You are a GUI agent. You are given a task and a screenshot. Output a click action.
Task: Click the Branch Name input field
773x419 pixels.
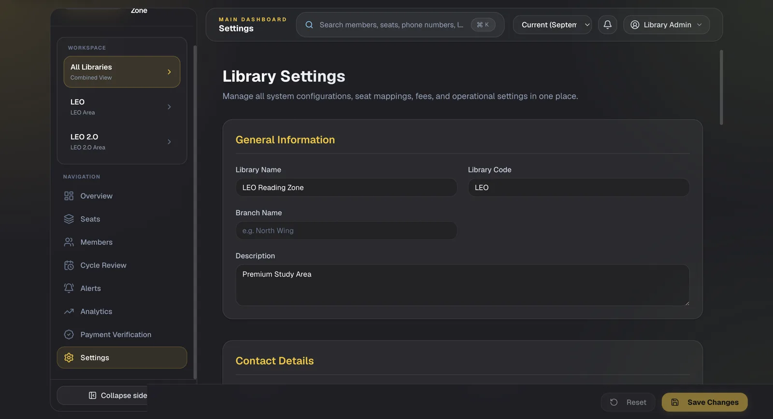coord(346,230)
